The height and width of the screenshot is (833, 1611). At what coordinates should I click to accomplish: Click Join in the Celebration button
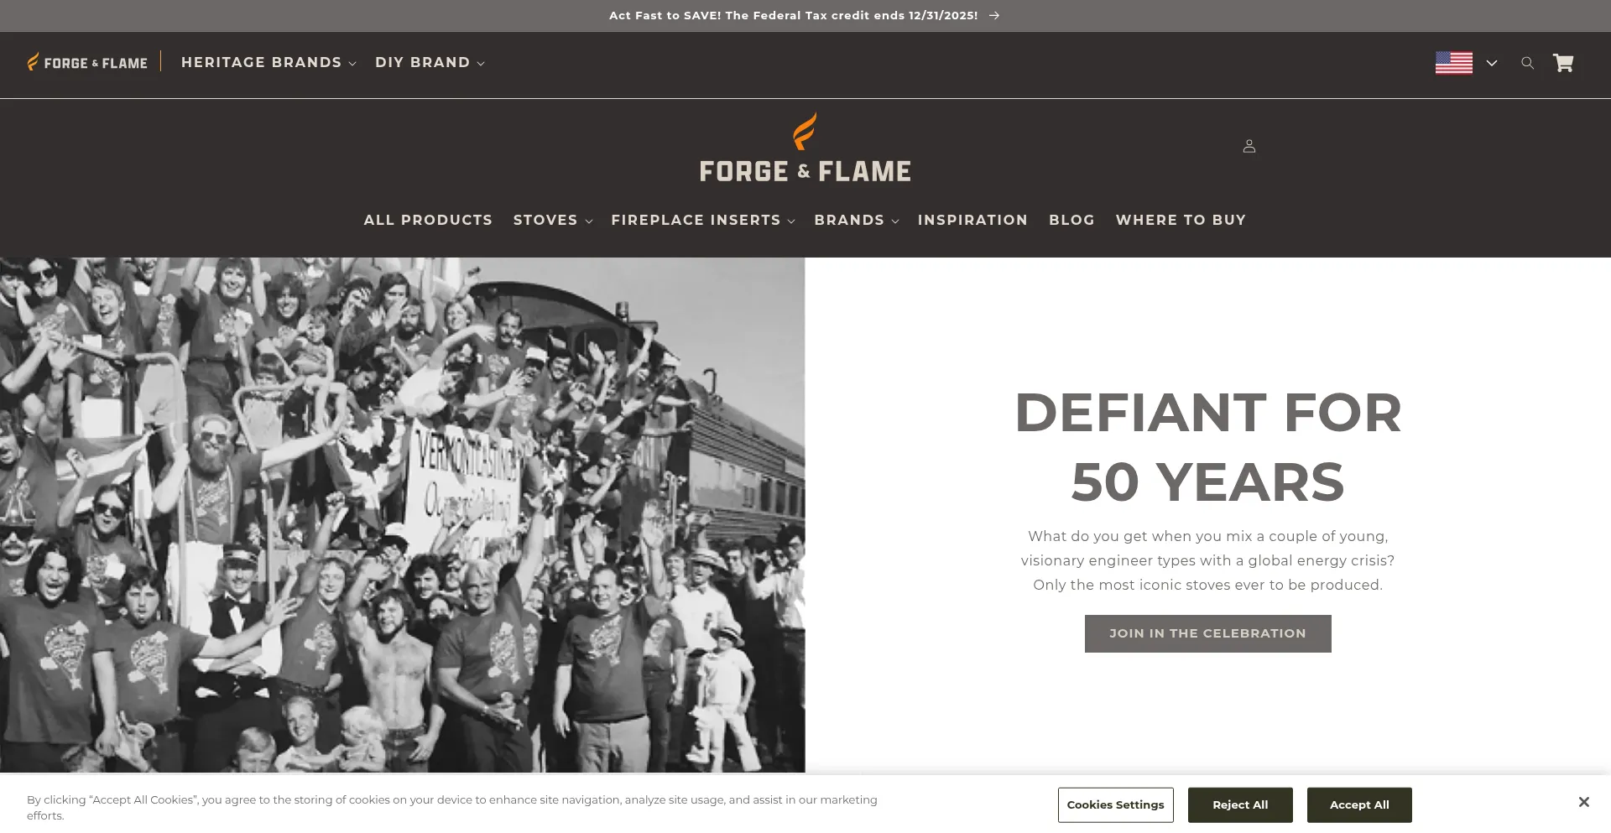pyautogui.click(x=1207, y=633)
